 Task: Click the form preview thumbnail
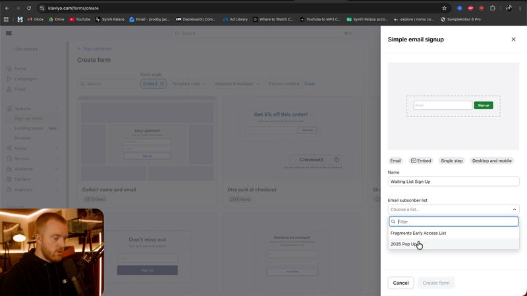[x=453, y=106]
